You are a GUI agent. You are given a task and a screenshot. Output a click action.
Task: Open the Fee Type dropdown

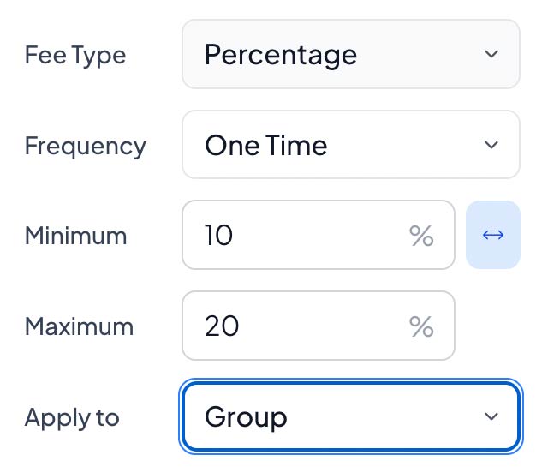[350, 54]
